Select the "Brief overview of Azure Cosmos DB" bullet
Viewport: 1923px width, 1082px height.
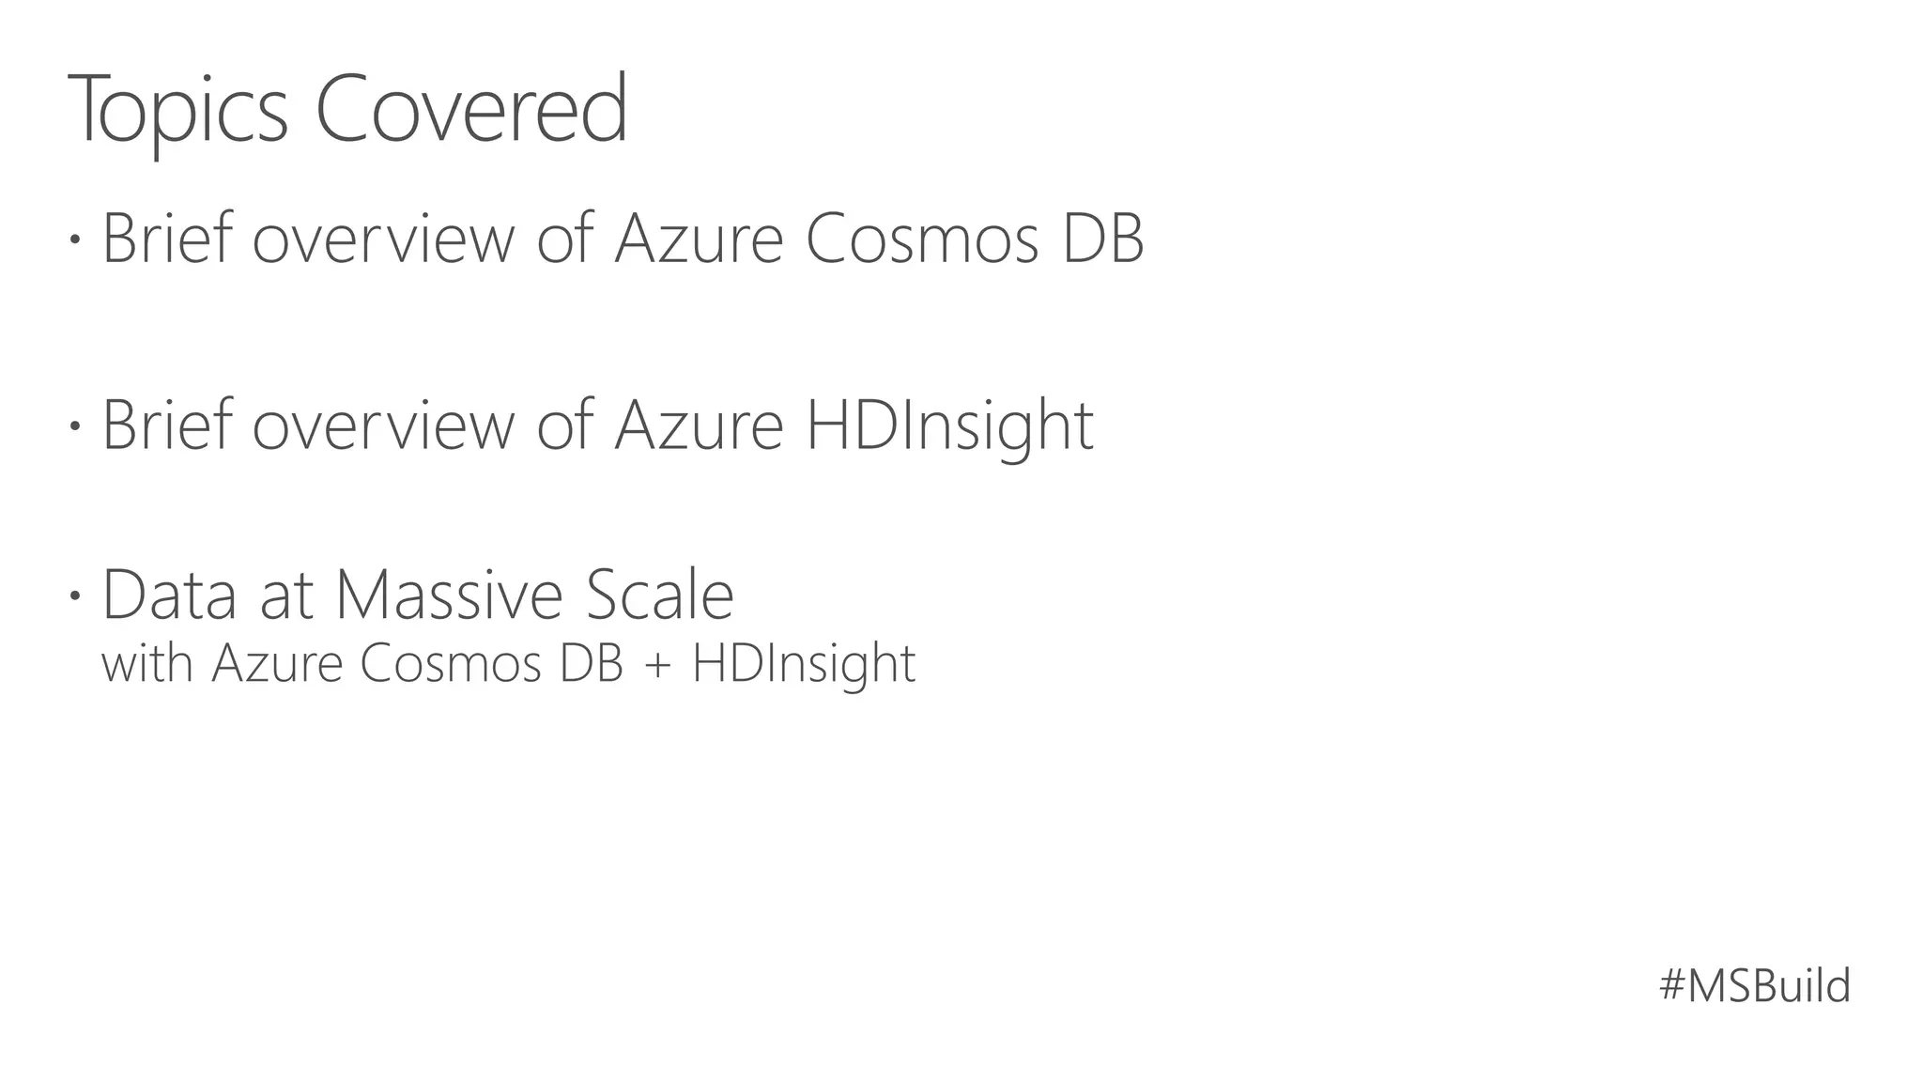623,239
